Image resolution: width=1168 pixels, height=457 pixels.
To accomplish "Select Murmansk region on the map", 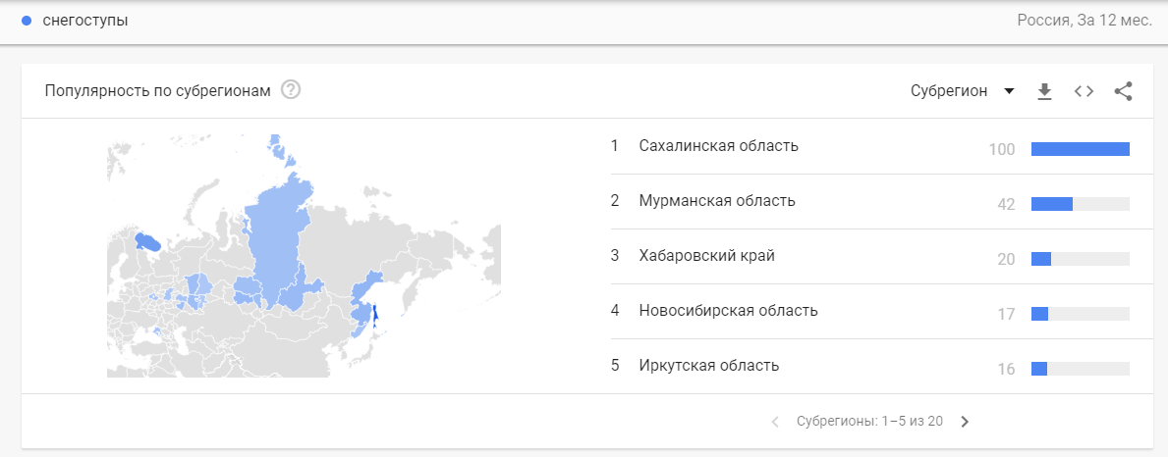I will 148,242.
